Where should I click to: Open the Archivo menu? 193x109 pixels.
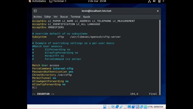click(37, 17)
